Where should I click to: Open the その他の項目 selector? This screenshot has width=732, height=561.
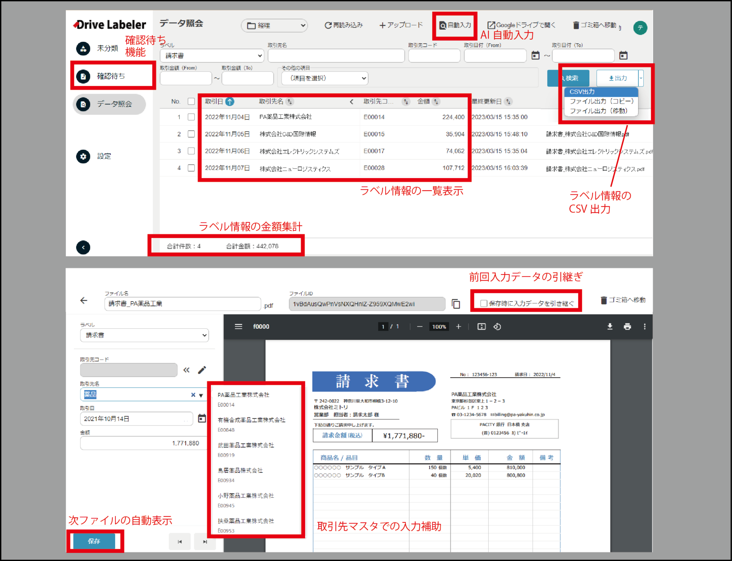324,78
